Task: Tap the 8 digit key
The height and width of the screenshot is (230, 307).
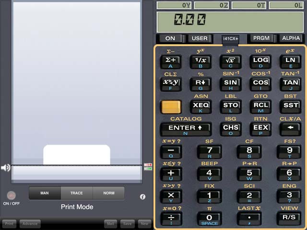Action: pyautogui.click(x=249, y=152)
